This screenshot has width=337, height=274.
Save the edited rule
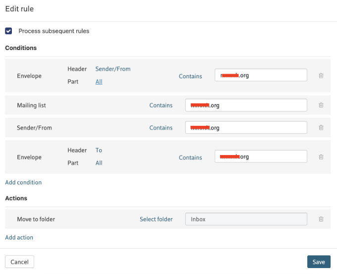pyautogui.click(x=319, y=262)
